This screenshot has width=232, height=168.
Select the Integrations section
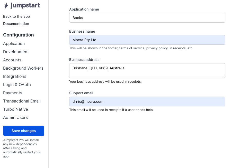pos(15,77)
